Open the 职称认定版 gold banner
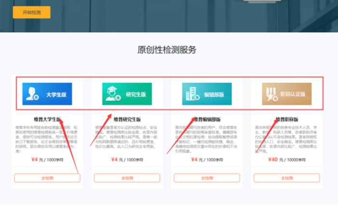This screenshot has height=206, width=338. [x=287, y=94]
